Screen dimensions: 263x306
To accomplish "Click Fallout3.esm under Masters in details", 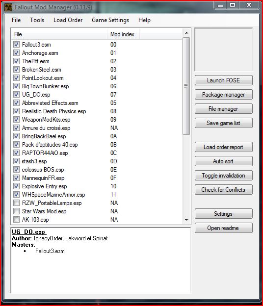I will click(x=50, y=251).
